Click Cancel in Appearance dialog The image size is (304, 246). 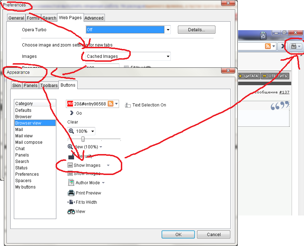[214, 235]
